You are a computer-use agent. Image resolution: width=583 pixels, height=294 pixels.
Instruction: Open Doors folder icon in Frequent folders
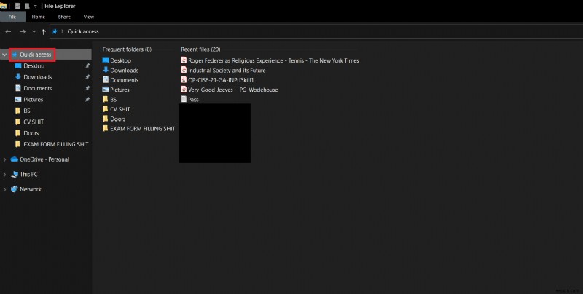click(x=106, y=119)
